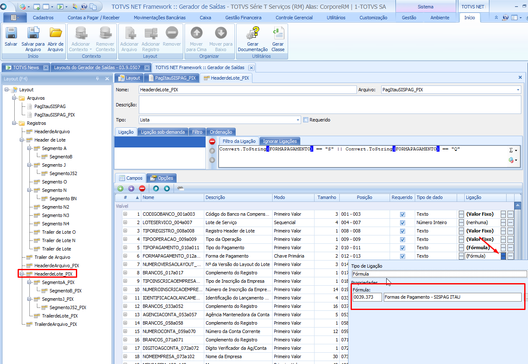Image resolution: width=528 pixels, height=364 pixels.
Task: Open the Tipo dropdown showing Lista
Action: coord(298,120)
